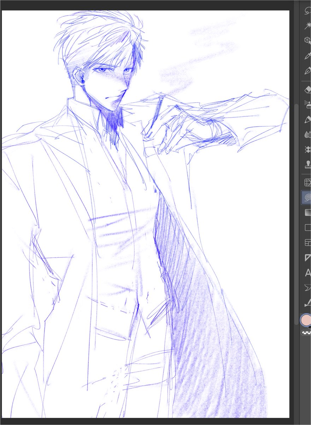This screenshot has width=311, height=425.
Task: Select the Stamp tool
Action: click(307, 164)
